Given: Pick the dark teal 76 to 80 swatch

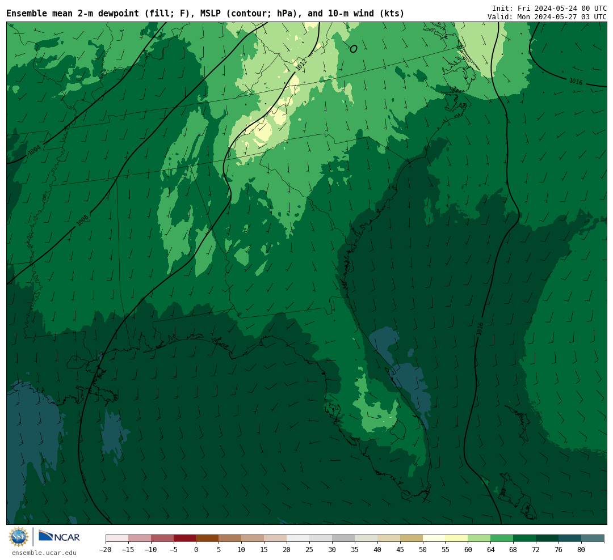Looking at the screenshot, I should [x=570, y=538].
